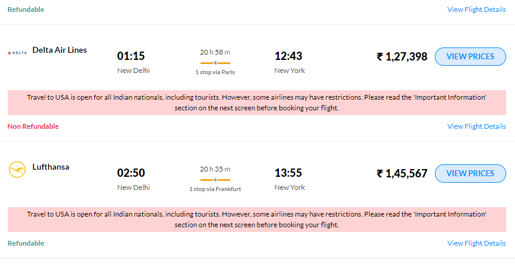Click the USA travel notice under Delta
Viewport: 515px width, 264px height.
(256, 103)
